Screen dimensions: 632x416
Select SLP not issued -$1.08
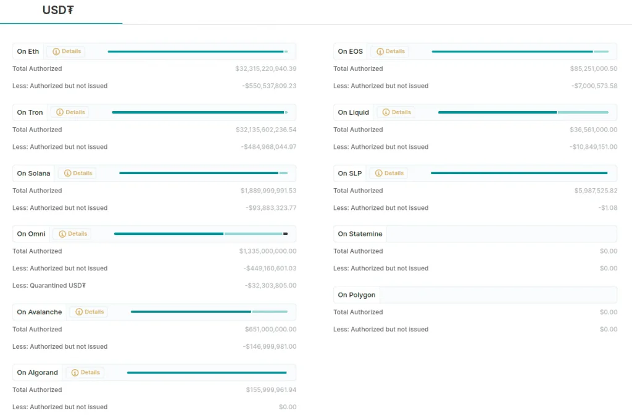point(608,207)
